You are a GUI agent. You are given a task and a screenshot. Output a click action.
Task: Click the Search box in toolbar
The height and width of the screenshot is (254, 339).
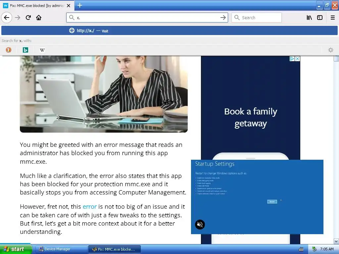[x=257, y=18]
